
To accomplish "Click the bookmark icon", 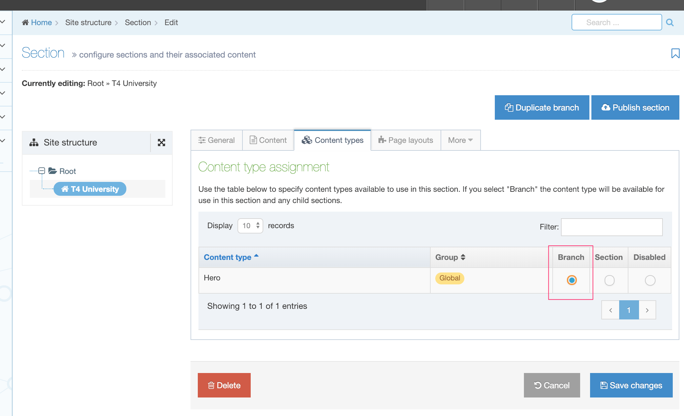I will pos(675,53).
